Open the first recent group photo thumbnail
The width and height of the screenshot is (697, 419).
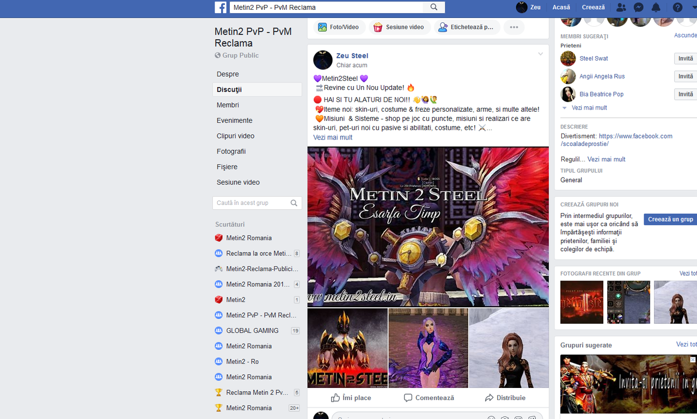[582, 302]
